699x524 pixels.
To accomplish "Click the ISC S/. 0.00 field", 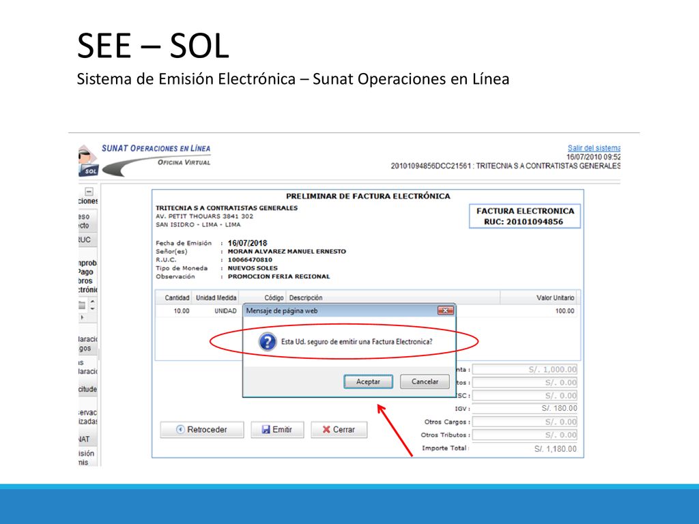I will pos(525,395).
